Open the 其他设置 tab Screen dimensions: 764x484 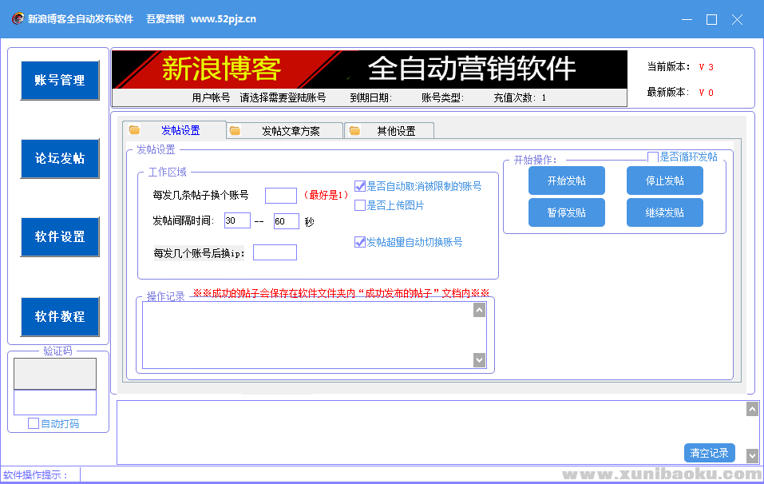click(x=396, y=131)
